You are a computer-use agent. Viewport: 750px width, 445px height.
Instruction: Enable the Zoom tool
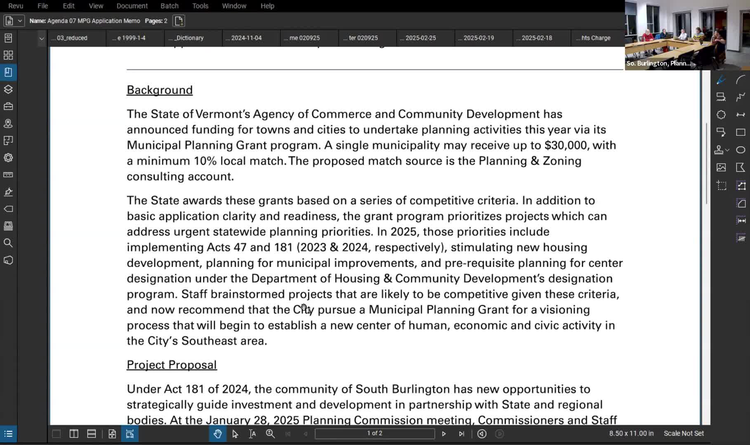[270, 434]
